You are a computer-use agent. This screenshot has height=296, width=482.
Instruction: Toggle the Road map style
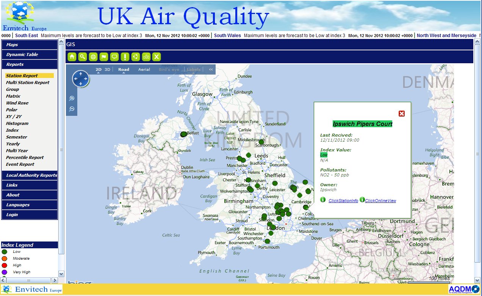[x=124, y=69]
